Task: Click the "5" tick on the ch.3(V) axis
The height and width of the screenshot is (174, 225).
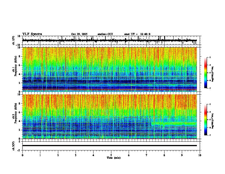Action: tap(20, 142)
